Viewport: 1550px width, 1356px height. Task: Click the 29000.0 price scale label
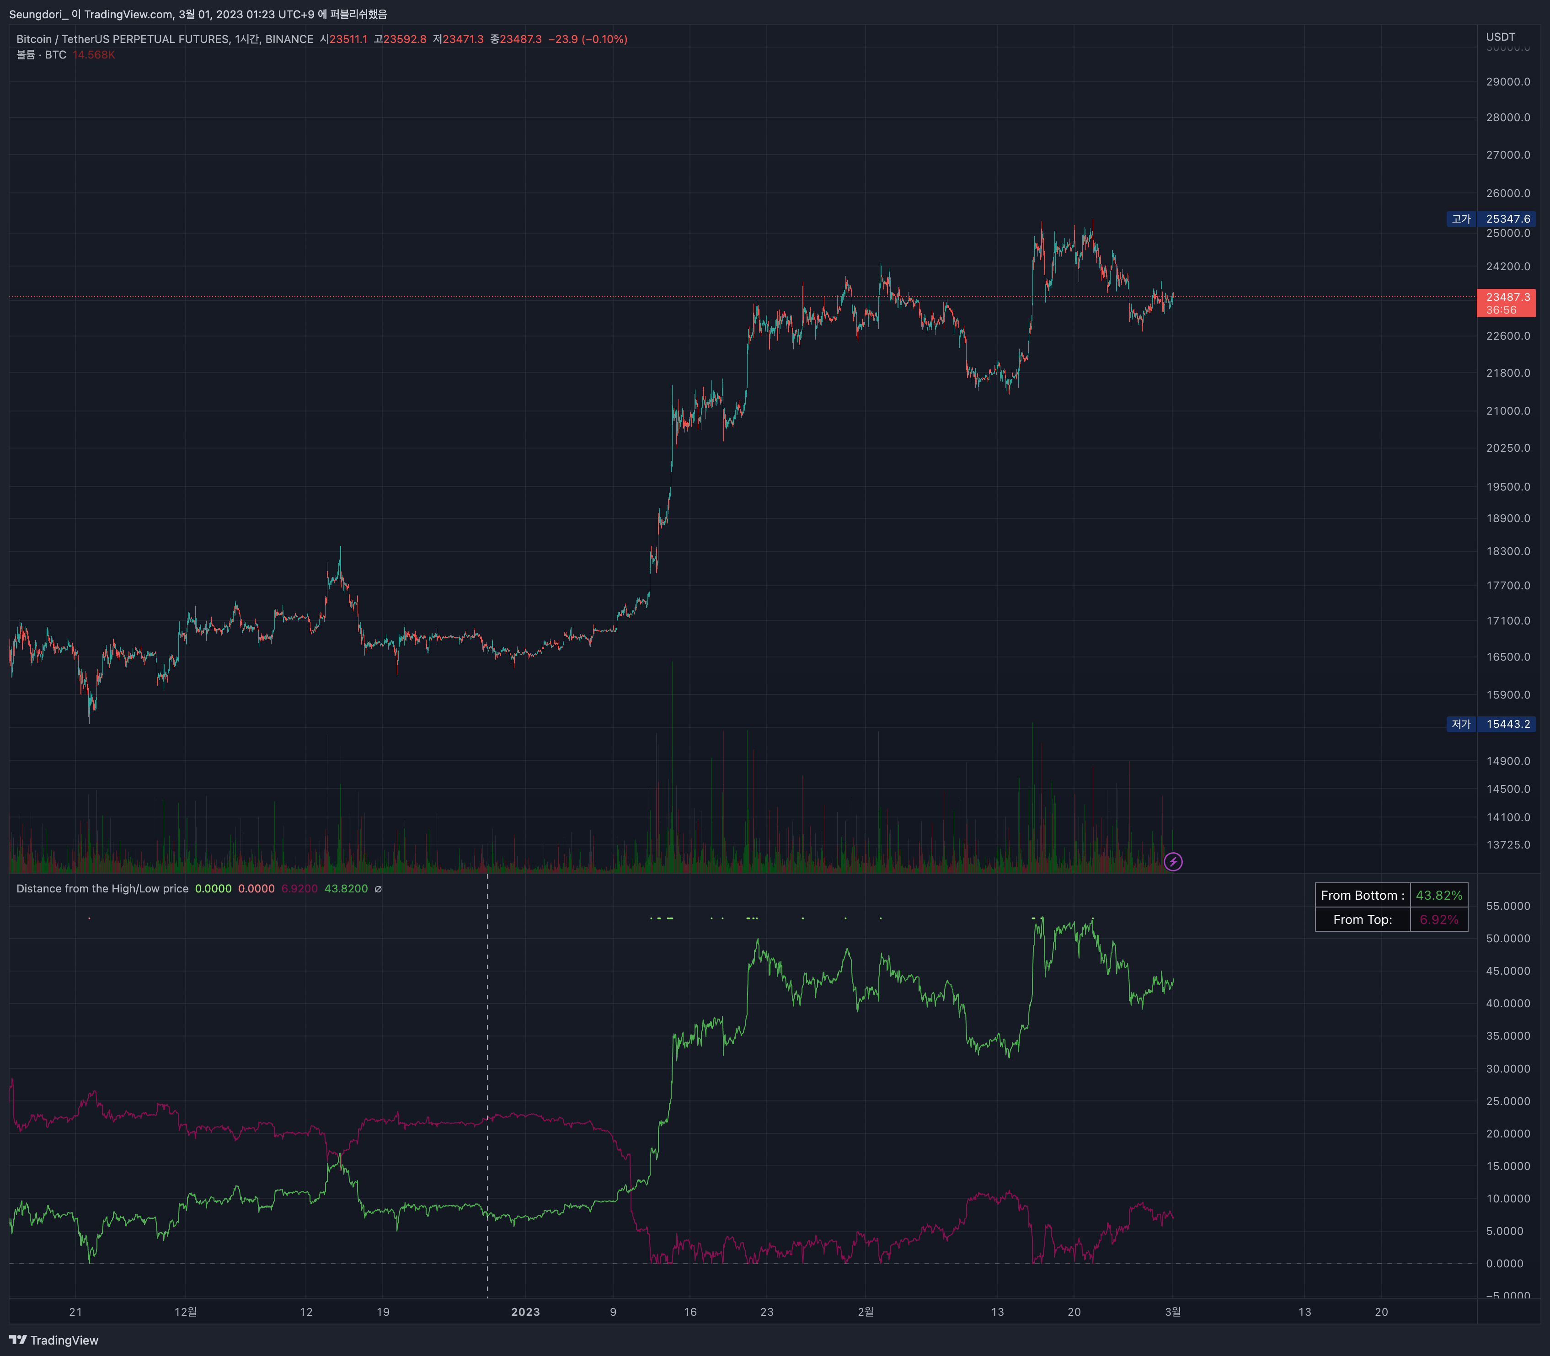(1508, 82)
